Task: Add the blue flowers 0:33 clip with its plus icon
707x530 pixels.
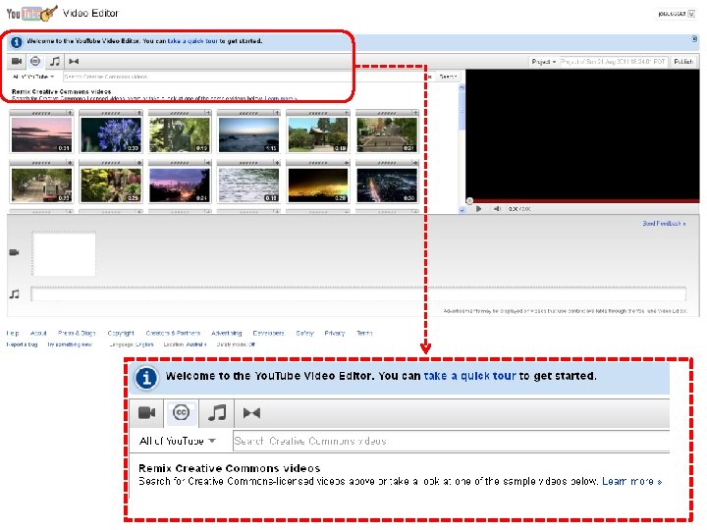Action: pyautogui.click(x=138, y=113)
